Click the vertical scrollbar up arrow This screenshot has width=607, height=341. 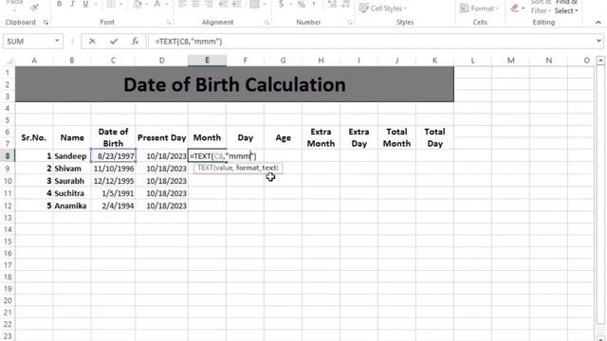(600, 61)
